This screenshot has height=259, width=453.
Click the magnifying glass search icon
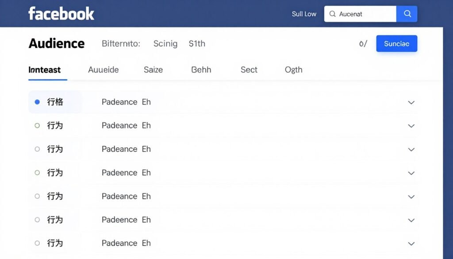tap(407, 14)
